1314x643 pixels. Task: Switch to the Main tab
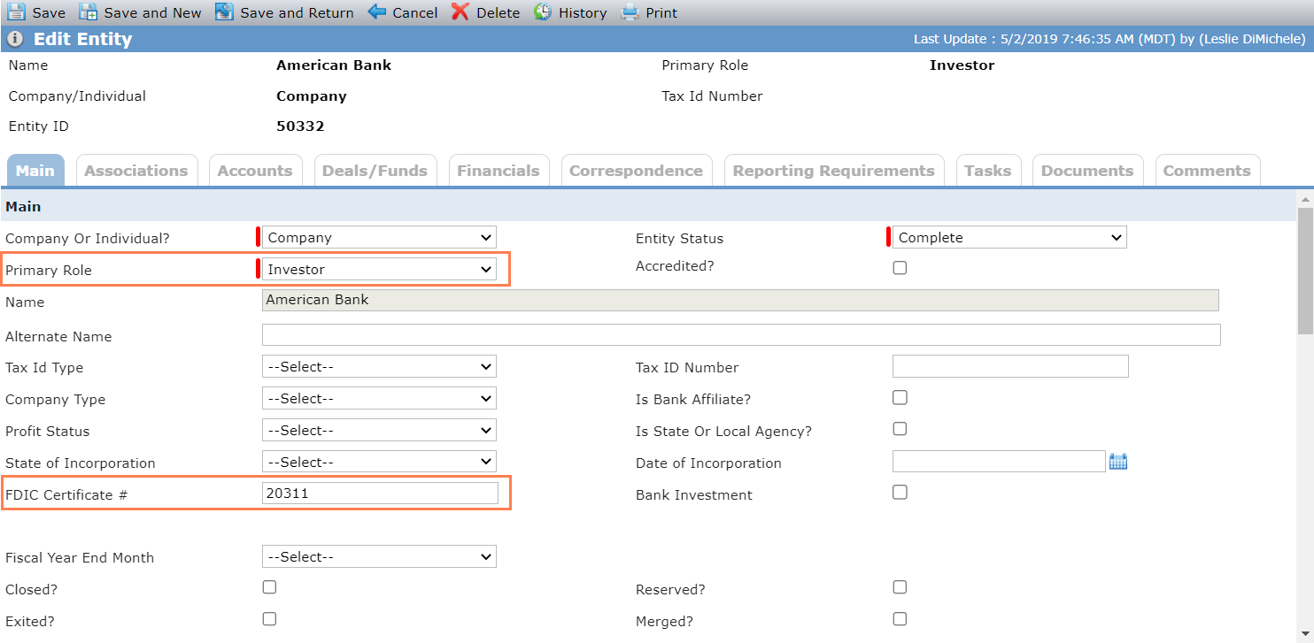click(x=35, y=171)
